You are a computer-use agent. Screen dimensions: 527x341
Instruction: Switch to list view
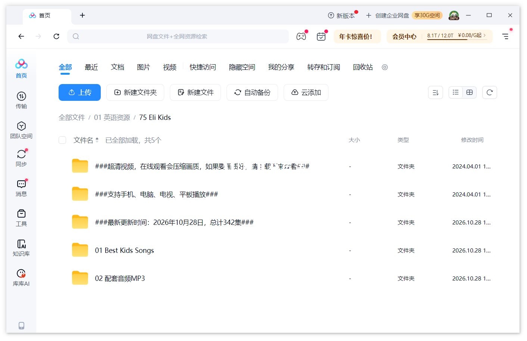point(456,93)
